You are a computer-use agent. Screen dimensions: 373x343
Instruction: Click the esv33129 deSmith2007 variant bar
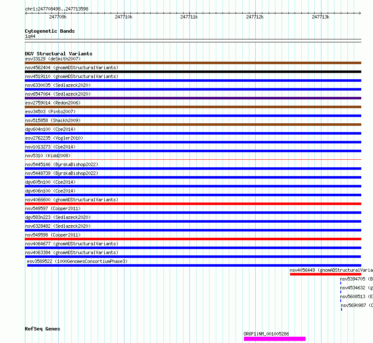pos(193,63)
